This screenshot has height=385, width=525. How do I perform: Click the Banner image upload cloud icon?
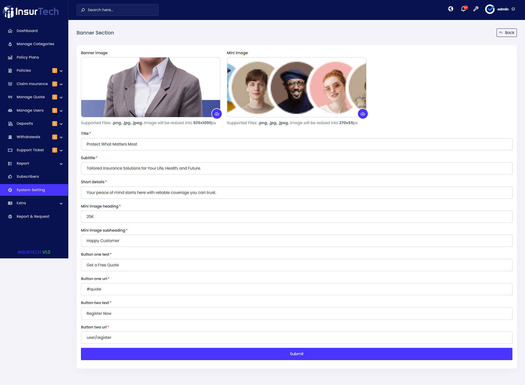217,114
